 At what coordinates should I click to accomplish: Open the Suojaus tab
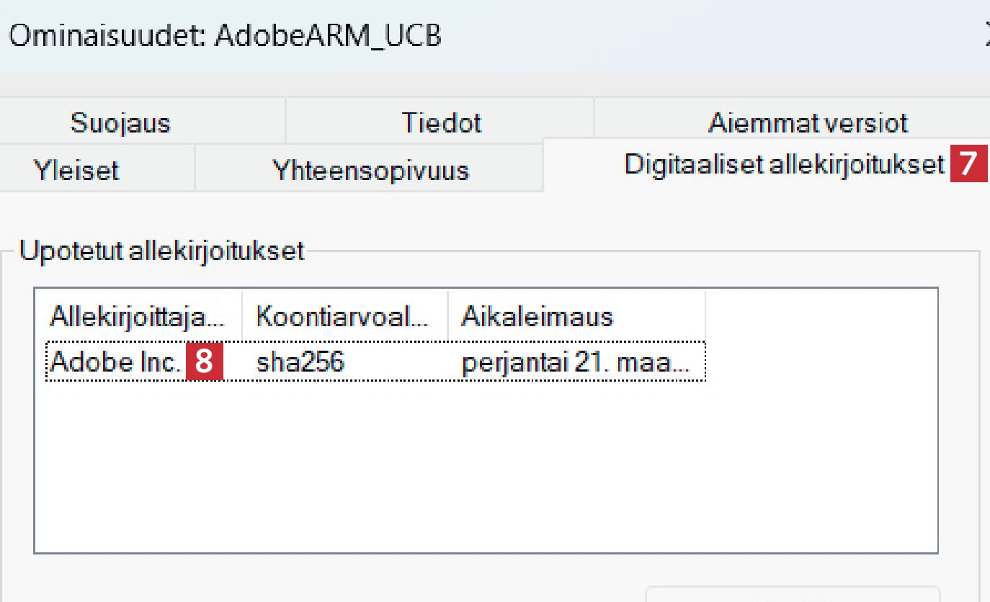[x=120, y=123]
